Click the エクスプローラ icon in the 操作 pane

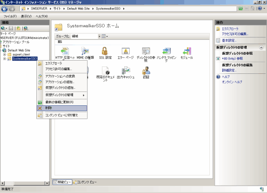pyautogui.click(x=218, y=29)
